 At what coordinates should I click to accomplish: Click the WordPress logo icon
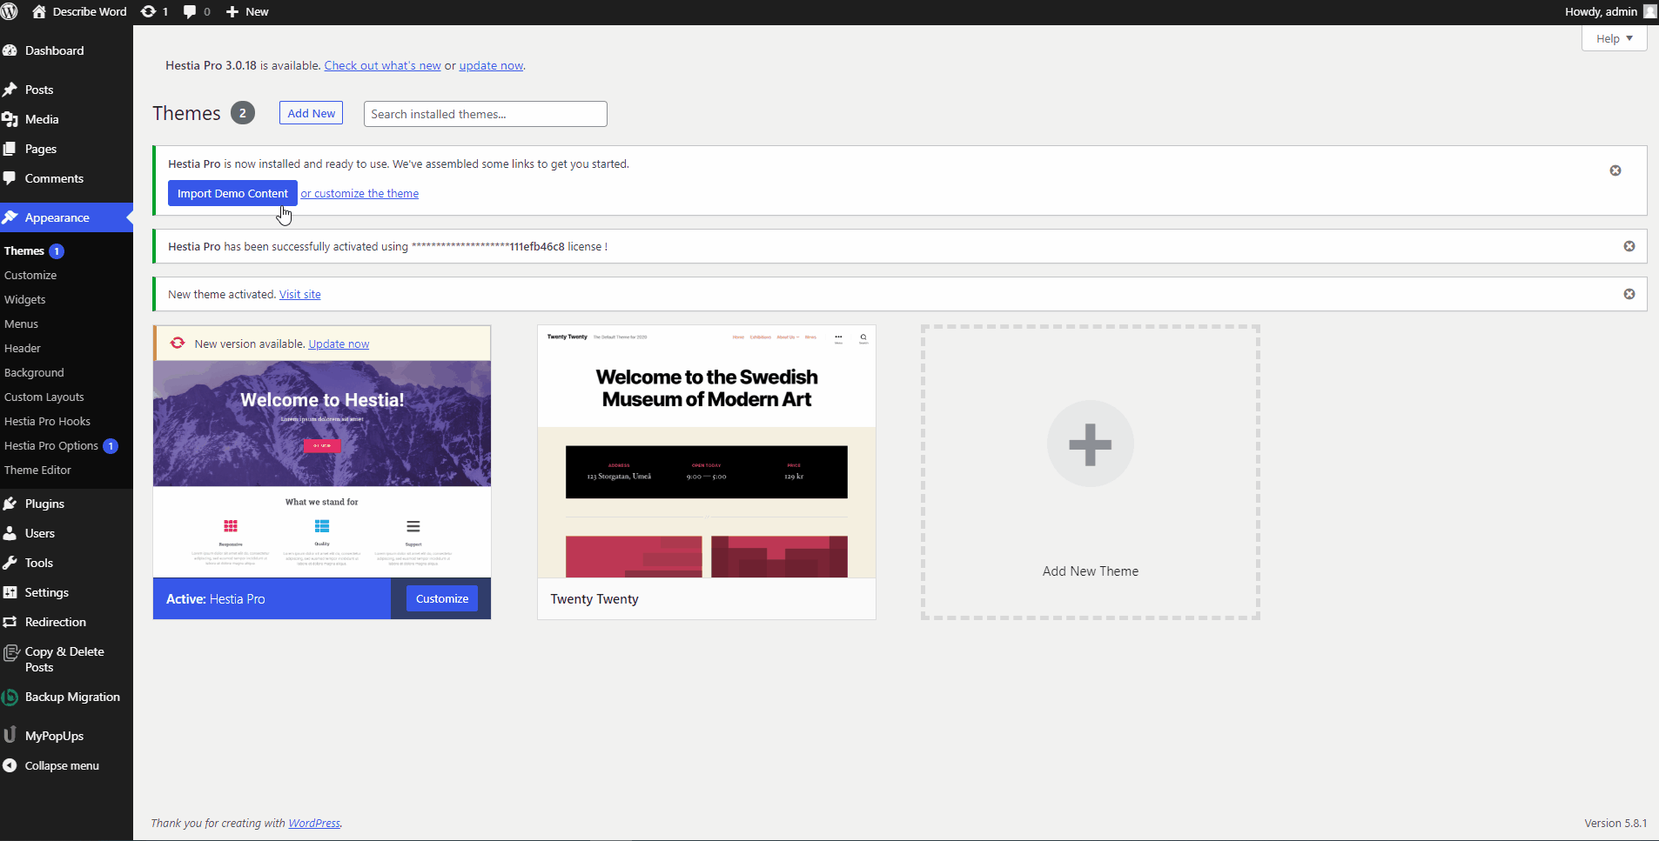10,11
